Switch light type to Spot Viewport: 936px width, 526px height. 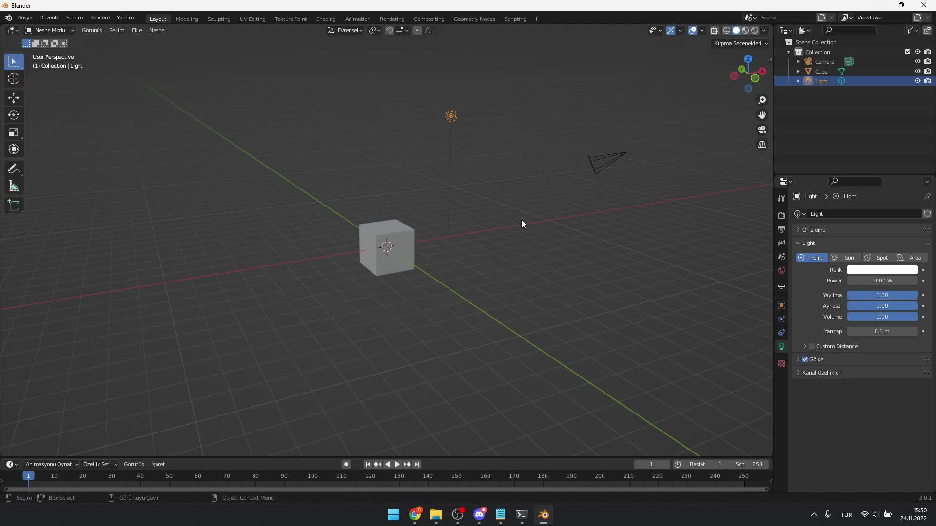point(881,257)
